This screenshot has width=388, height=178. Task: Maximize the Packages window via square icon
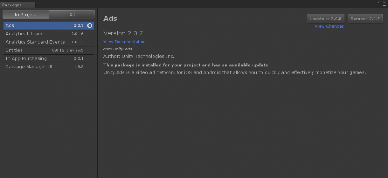(380, 2)
